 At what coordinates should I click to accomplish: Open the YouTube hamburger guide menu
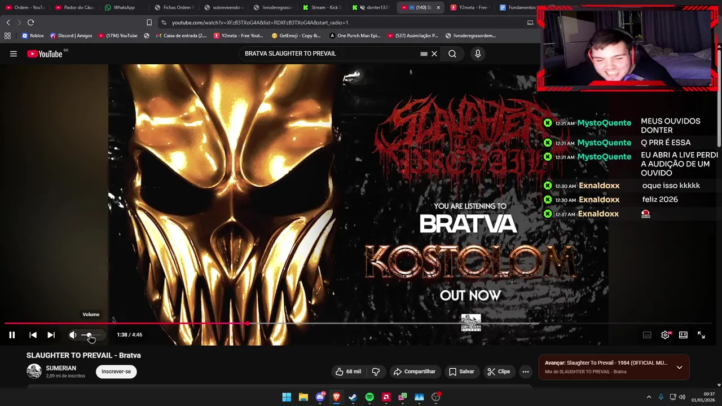pyautogui.click(x=14, y=54)
